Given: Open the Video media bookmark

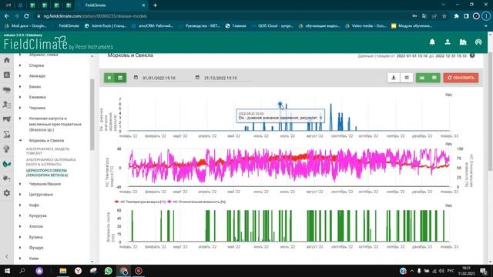Looking at the screenshot, I should point(366,25).
